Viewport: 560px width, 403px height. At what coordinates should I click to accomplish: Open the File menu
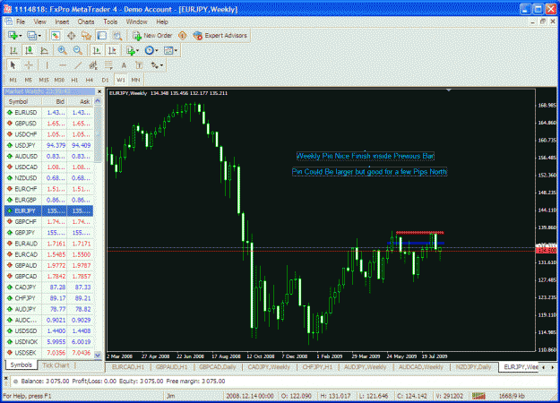tap(21, 21)
